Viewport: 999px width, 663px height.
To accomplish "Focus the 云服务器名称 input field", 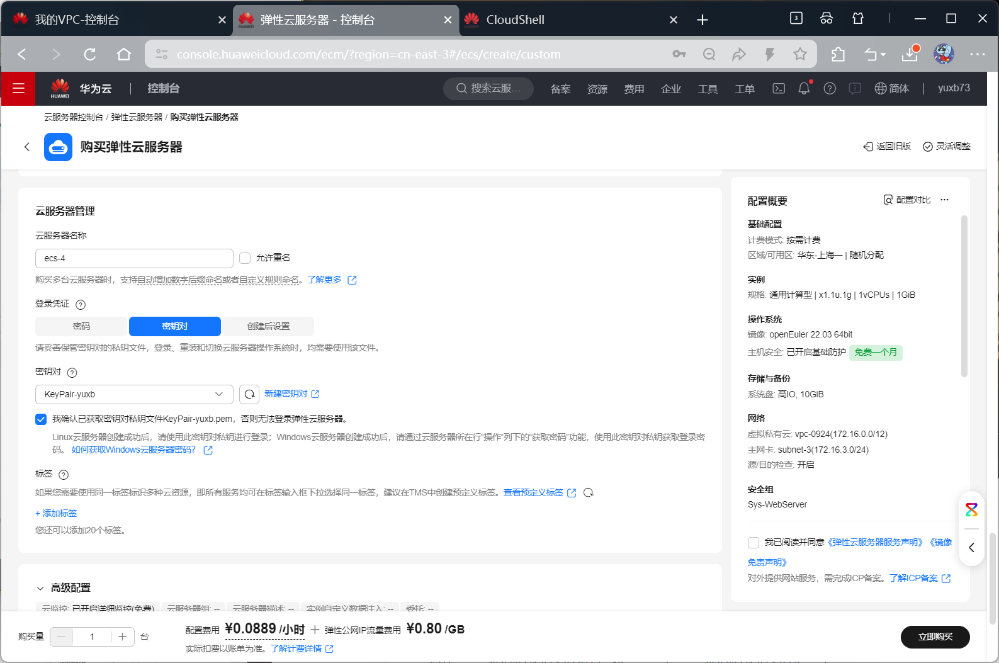I will point(134,258).
